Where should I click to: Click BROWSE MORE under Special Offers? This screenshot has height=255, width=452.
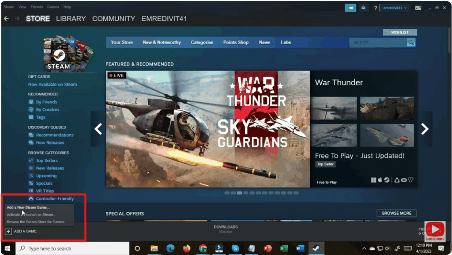[396, 213]
